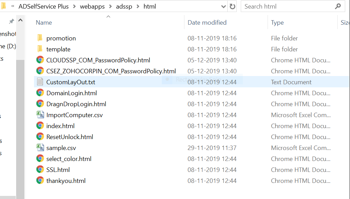Go to adssp folder in breadcrumb
Screen dimensions: 350x199
[x=124, y=7]
